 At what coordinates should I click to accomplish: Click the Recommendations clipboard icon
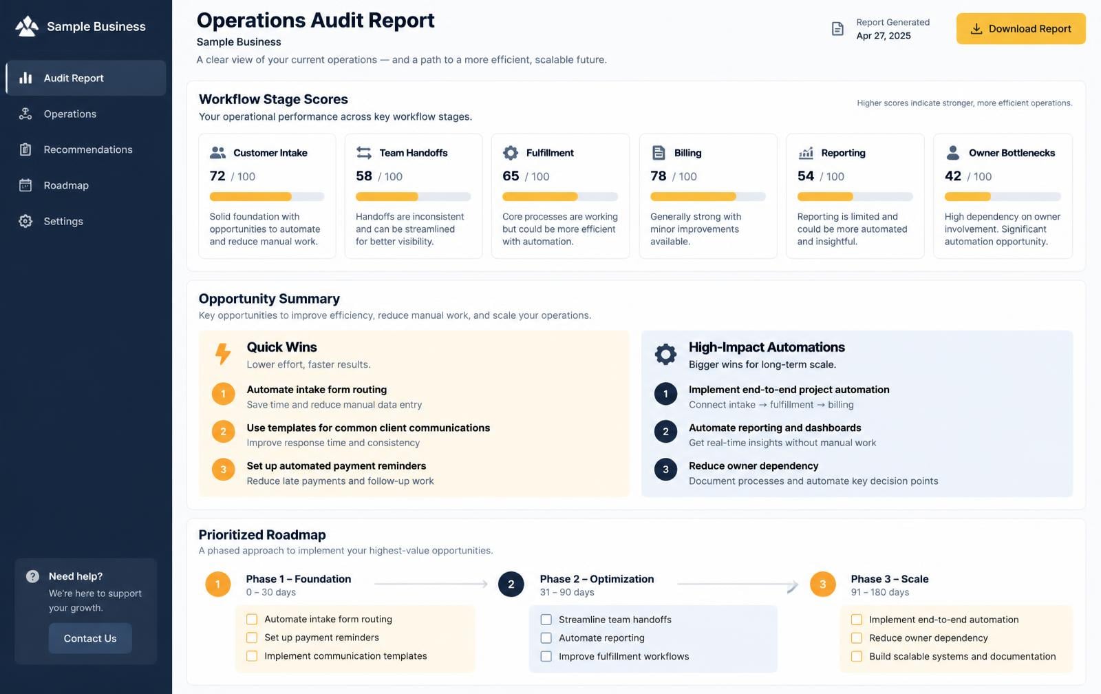tap(25, 149)
